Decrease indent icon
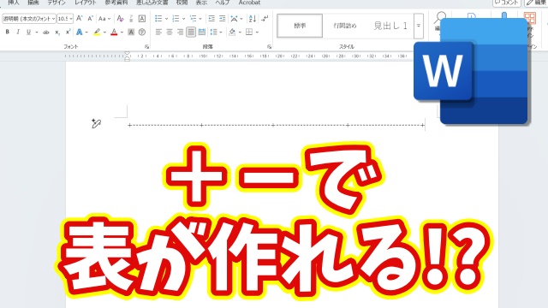The height and width of the screenshot is (308, 548). click(211, 19)
